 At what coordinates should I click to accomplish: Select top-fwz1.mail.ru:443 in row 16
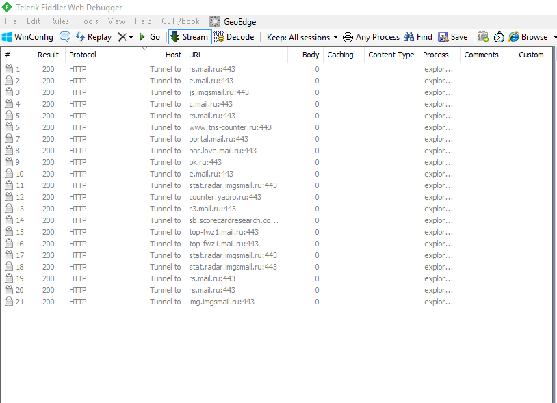(x=276, y=244)
